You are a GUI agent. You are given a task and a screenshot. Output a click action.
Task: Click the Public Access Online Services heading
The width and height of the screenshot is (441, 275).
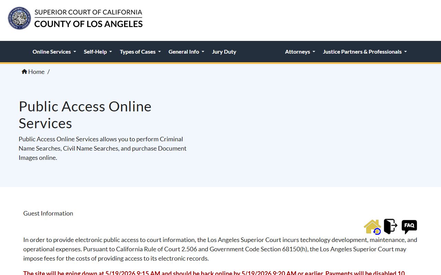85,115
